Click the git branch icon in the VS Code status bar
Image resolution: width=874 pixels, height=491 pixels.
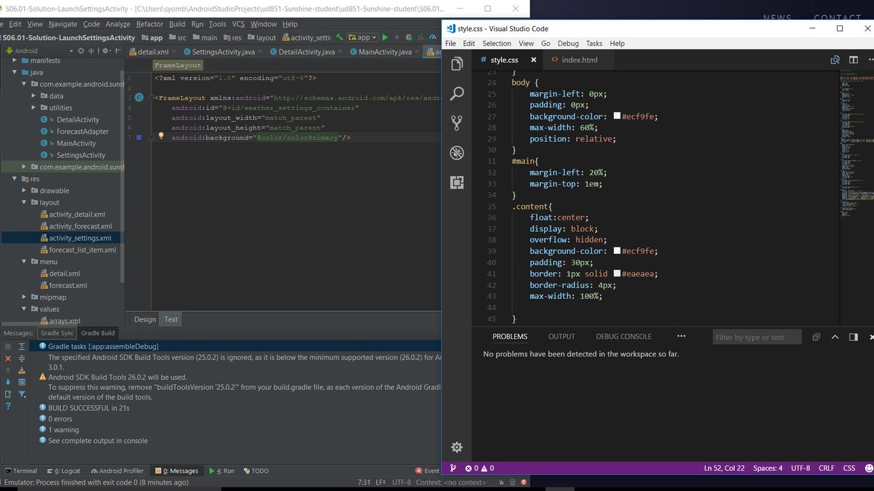[453, 468]
